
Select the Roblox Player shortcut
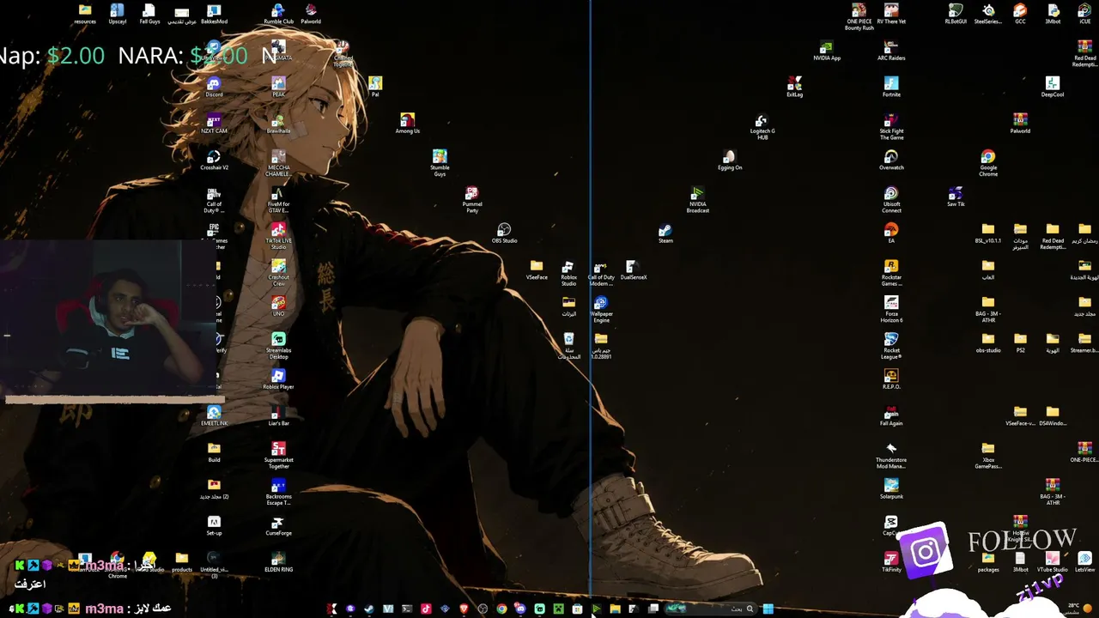pyautogui.click(x=278, y=379)
